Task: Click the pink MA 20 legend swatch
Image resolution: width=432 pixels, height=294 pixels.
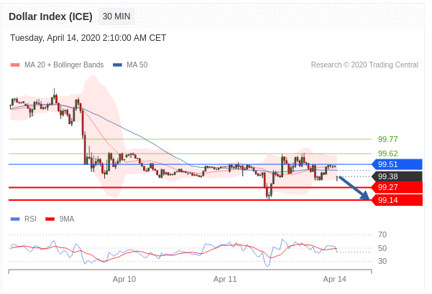Action: (x=15, y=65)
